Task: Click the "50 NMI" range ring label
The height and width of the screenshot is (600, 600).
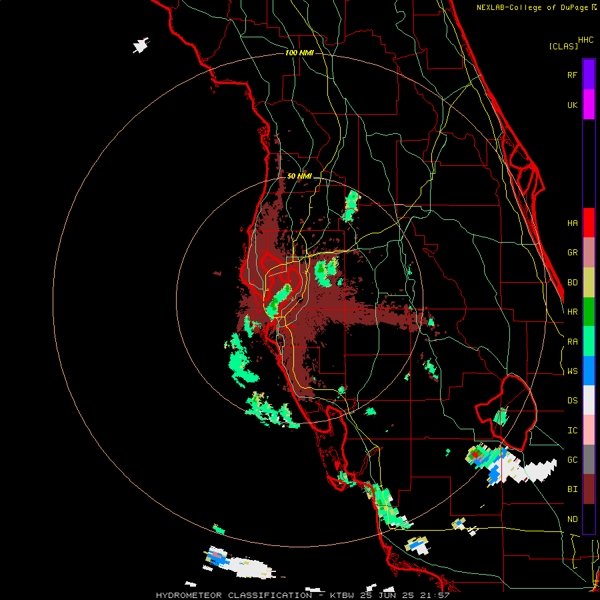Action: pyautogui.click(x=299, y=176)
